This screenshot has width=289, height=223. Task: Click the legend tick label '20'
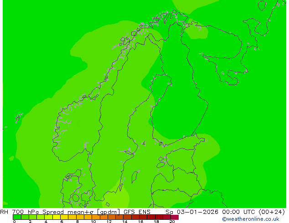[172, 222]
